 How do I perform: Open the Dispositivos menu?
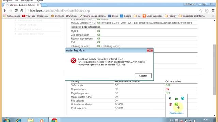tap(27, 1)
